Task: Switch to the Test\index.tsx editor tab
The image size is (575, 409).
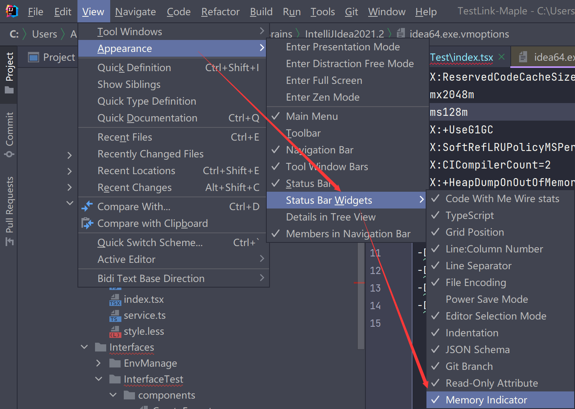Action: pos(462,58)
